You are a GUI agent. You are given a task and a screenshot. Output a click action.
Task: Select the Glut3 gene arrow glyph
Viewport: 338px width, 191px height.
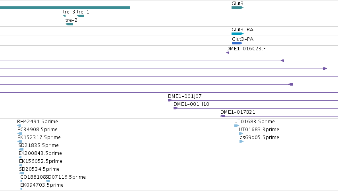pyautogui.click(x=238, y=8)
